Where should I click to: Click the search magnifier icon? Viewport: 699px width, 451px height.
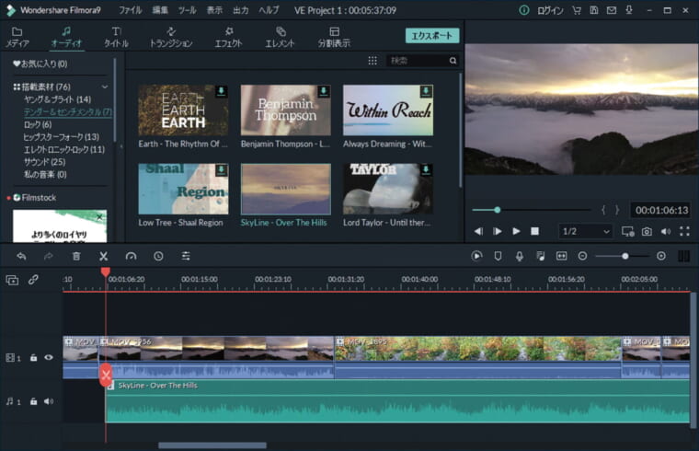(453, 61)
